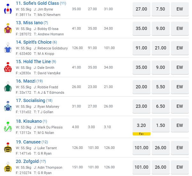
Task: Click EW button for Socialising
Action: coord(180,106)
